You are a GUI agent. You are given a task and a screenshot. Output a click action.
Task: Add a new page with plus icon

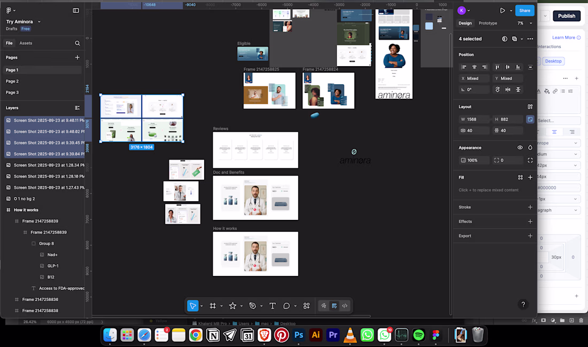(78, 57)
